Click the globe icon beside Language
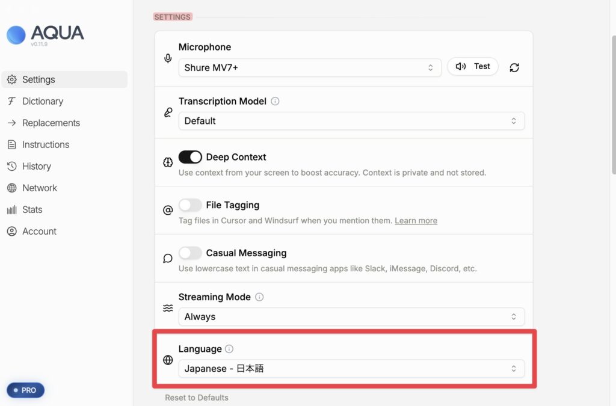Viewport: 616px width, 406px height. point(168,360)
